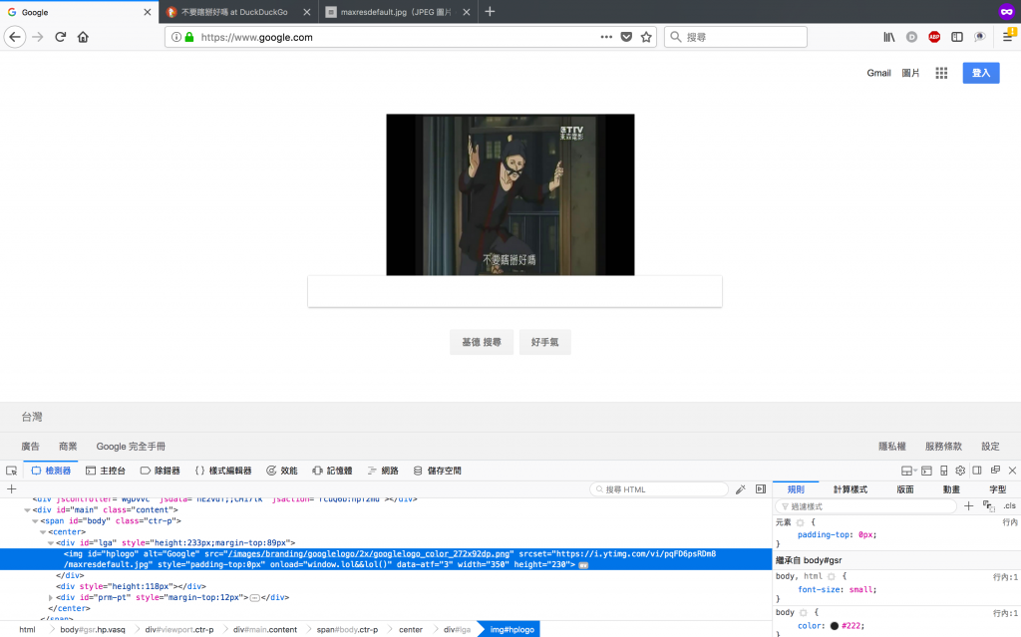Select body#gsr.hp.vasq breadcrumb
The image size is (1021, 637).
tap(93, 629)
